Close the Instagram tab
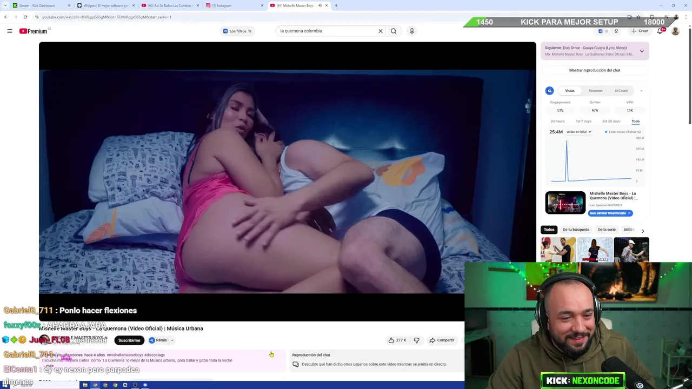 click(262, 5)
